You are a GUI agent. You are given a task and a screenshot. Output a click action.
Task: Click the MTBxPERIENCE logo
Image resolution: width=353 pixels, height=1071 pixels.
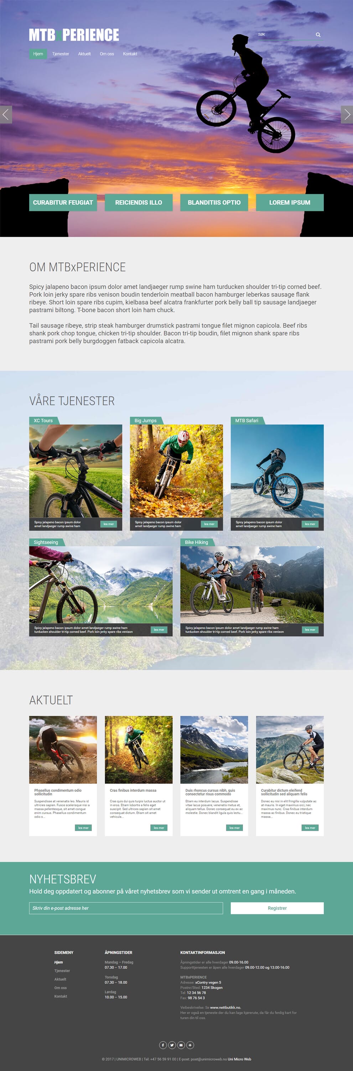[x=74, y=35]
